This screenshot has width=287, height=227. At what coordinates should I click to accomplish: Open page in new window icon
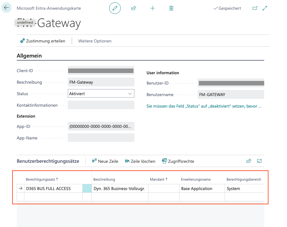pos(255,8)
